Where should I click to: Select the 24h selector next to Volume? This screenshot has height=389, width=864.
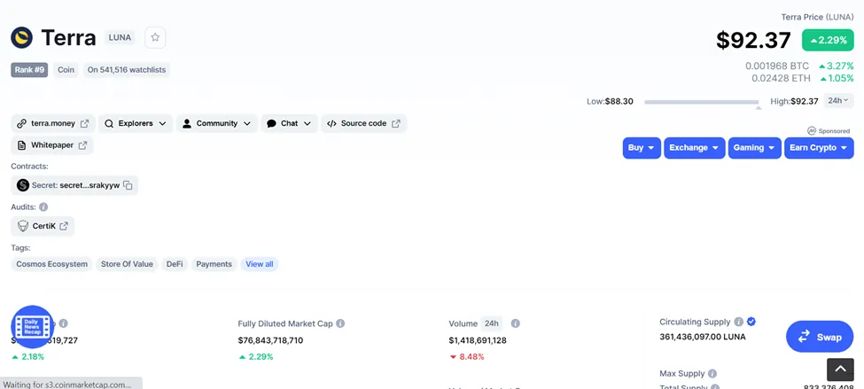[x=492, y=323]
